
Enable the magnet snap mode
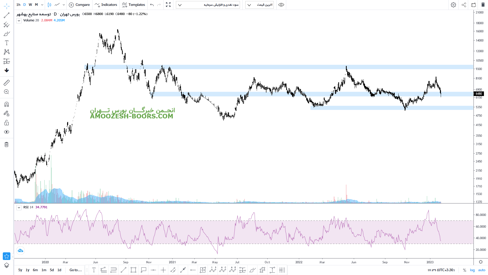coord(7,104)
